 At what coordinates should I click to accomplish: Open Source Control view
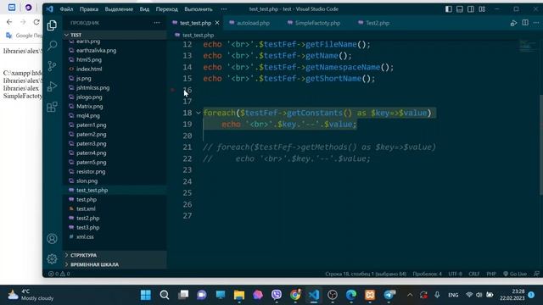[52, 66]
